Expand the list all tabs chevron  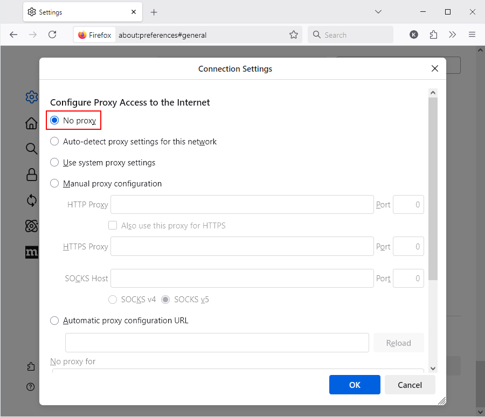[x=378, y=12]
